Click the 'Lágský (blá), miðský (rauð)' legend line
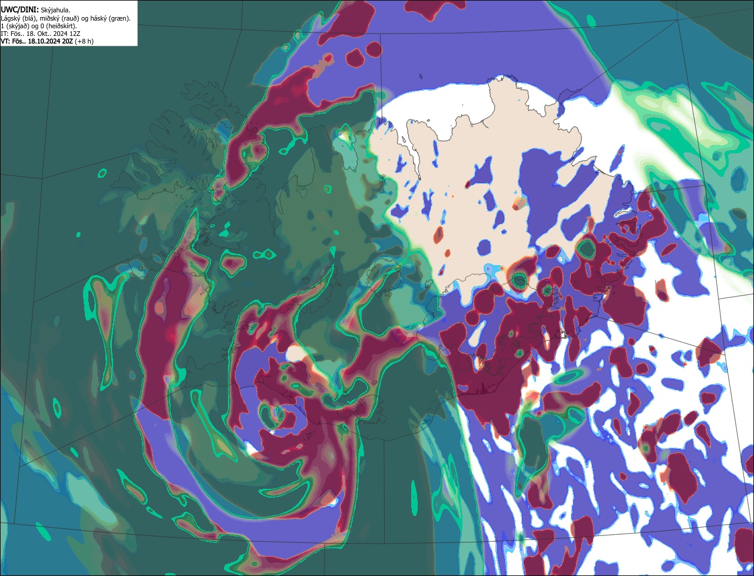Viewport: 754px width, 576px height. coord(66,18)
